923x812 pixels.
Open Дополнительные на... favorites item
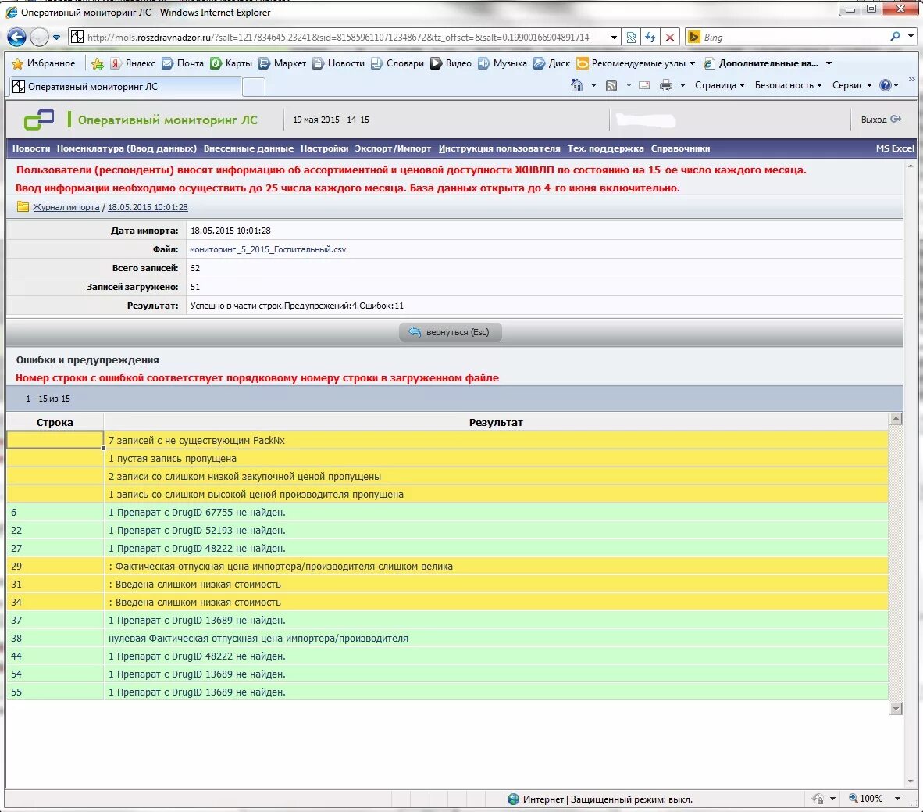(761, 63)
